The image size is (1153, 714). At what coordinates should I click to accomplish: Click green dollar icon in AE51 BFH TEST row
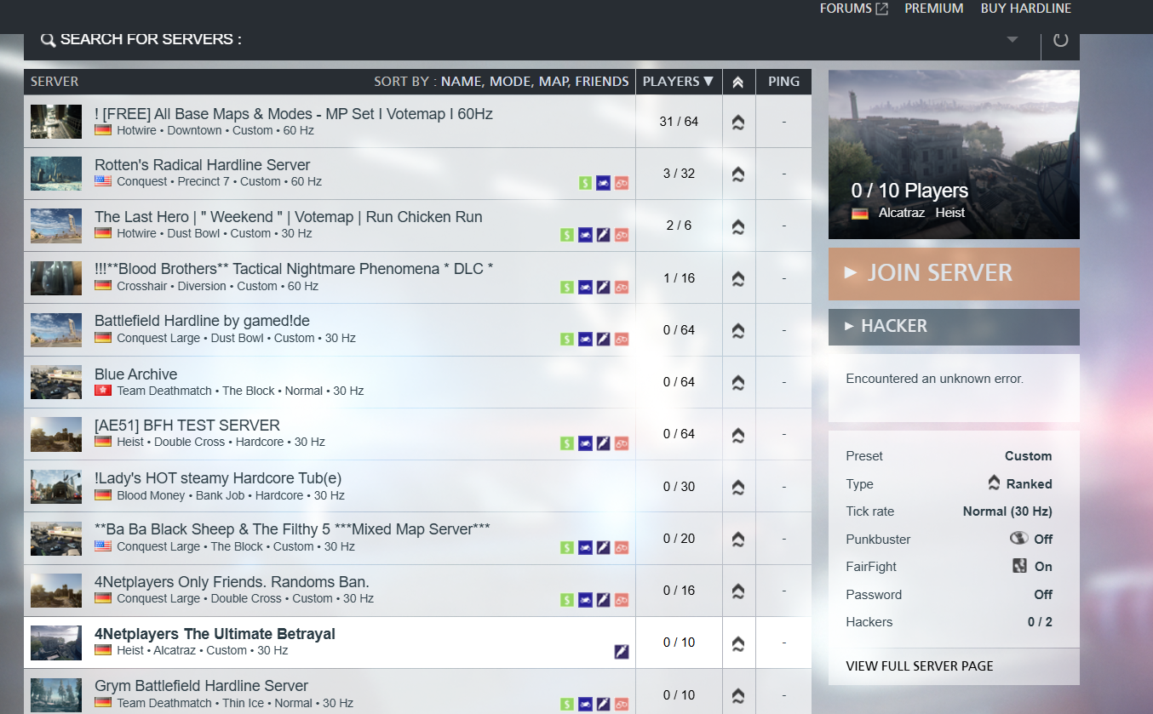click(567, 443)
